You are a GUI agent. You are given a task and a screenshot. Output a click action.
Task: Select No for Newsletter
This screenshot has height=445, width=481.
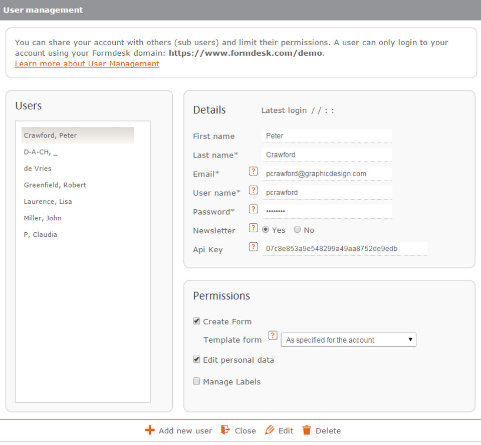[x=297, y=230]
